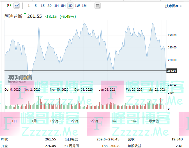Show the 1个月 time range
The height and width of the screenshot is (148, 189).
tap(54, 121)
